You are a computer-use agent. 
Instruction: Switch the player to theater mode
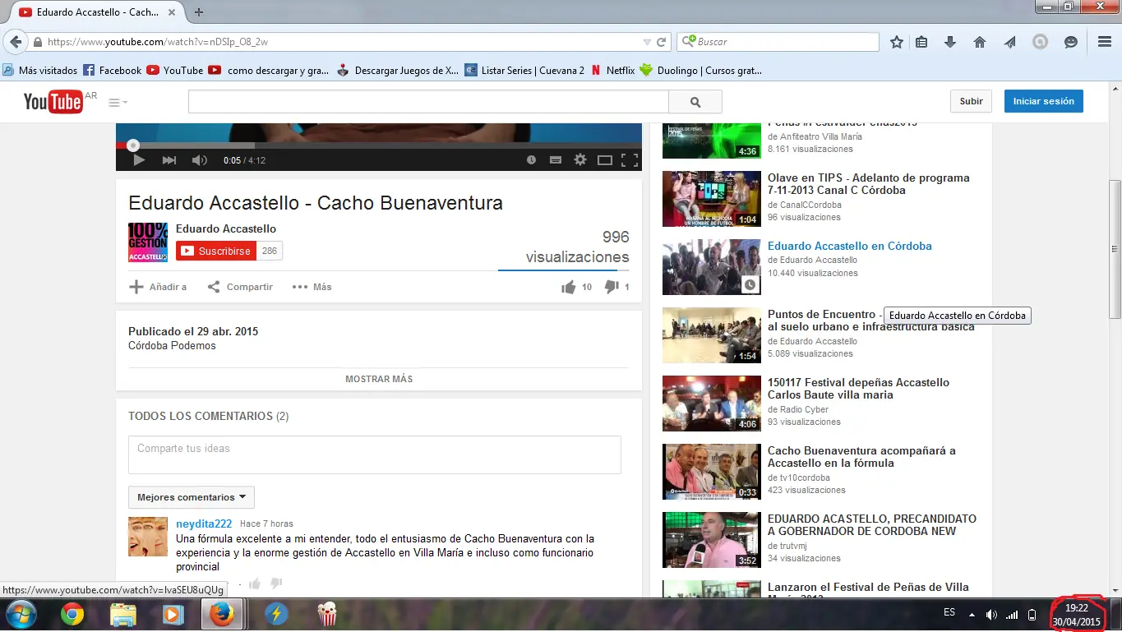pos(605,160)
